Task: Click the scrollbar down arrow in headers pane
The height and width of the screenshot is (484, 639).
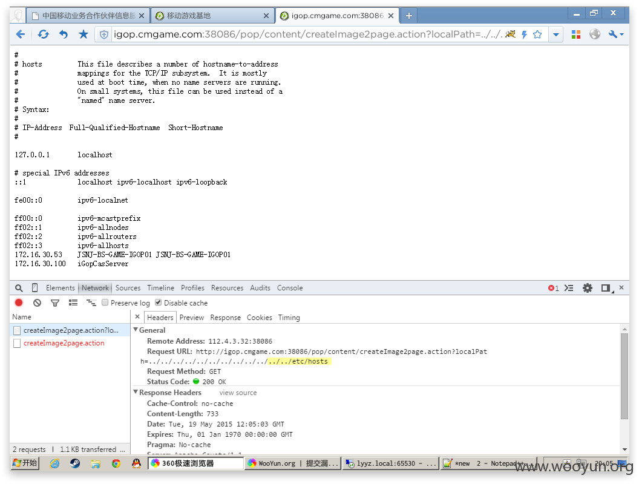Action: [x=624, y=450]
